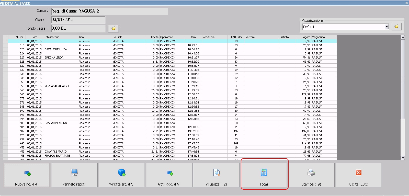Select the FRASCA SALVATORE entry

point(58,156)
